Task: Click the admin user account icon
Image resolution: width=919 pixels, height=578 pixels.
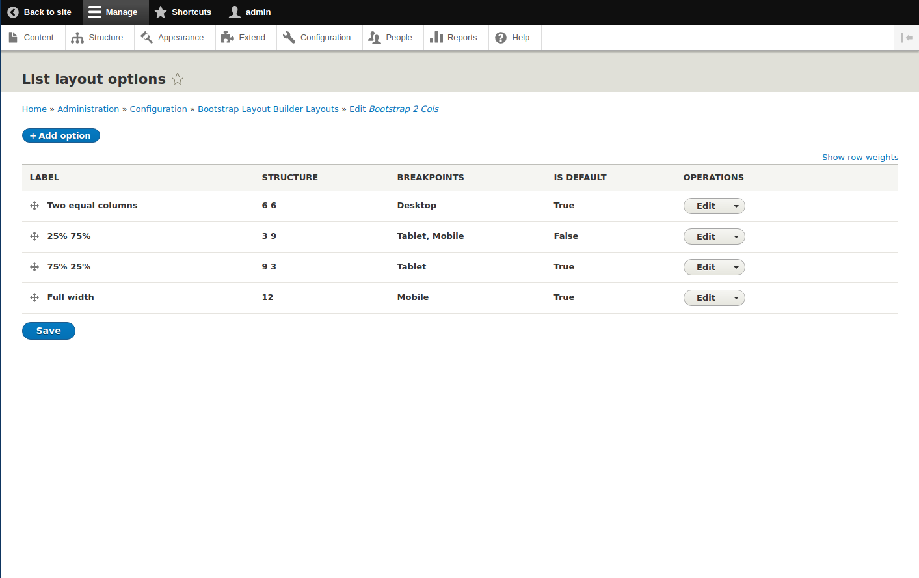Action: (x=233, y=12)
